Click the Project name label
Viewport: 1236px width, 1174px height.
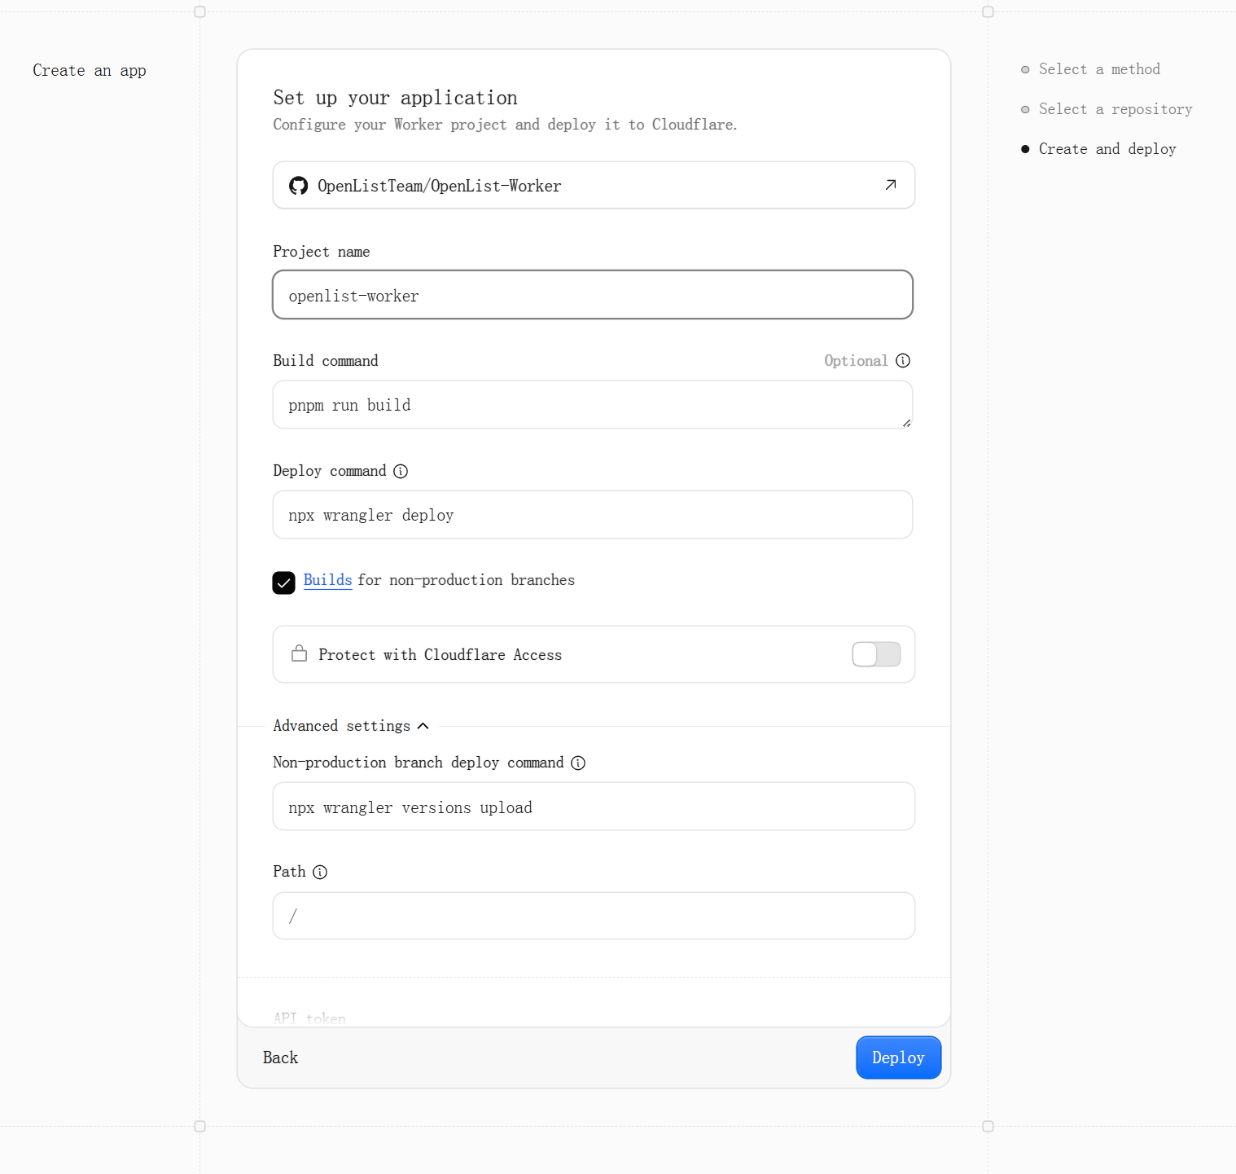pos(322,252)
